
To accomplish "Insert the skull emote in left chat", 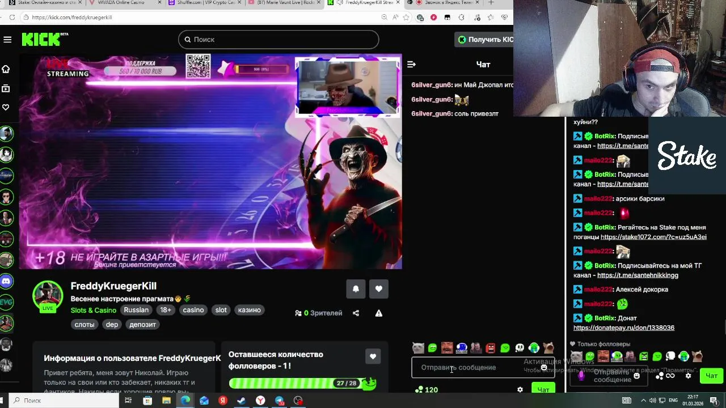I will click(520, 348).
